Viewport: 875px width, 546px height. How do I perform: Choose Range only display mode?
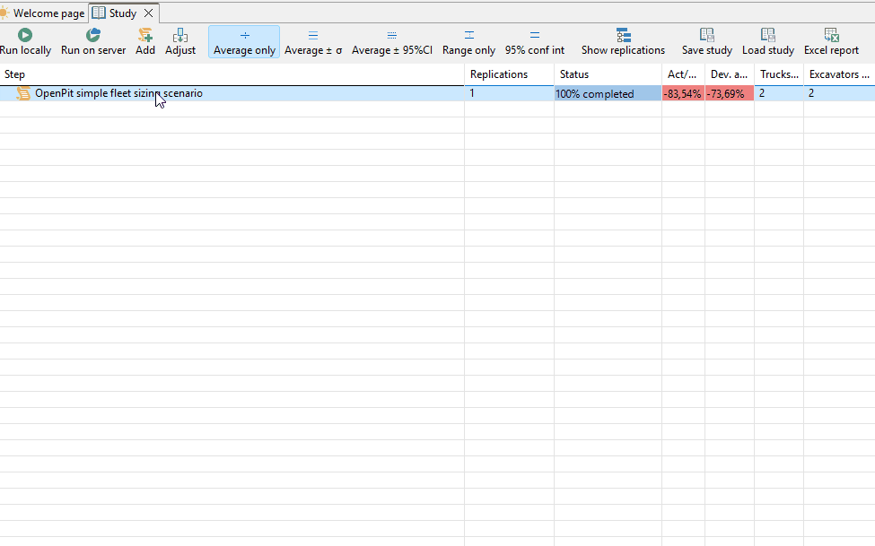[468, 42]
